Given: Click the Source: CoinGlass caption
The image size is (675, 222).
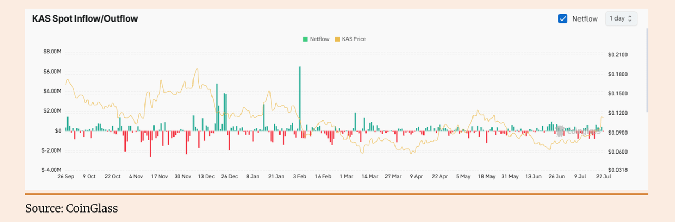Looking at the screenshot, I should [x=72, y=208].
